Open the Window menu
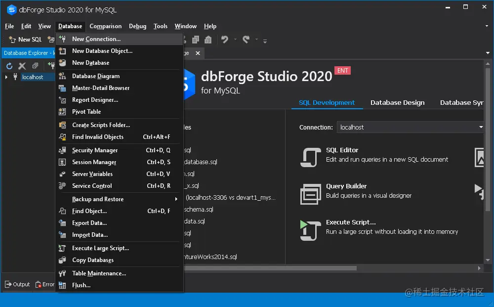 186,26
